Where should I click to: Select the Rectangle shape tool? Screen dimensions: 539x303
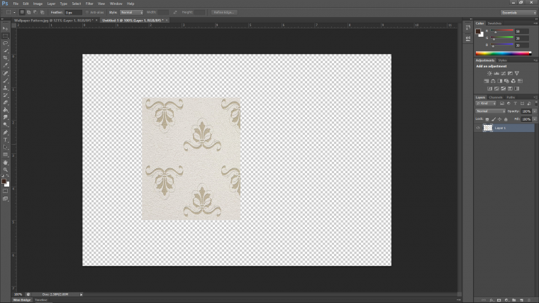pyautogui.click(x=5, y=155)
